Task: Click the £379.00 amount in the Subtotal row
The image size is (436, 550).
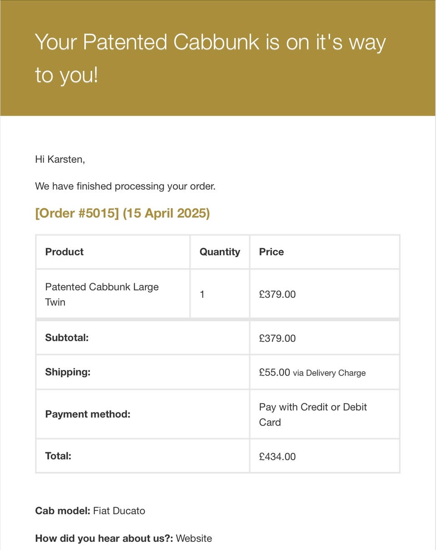Action: click(277, 338)
